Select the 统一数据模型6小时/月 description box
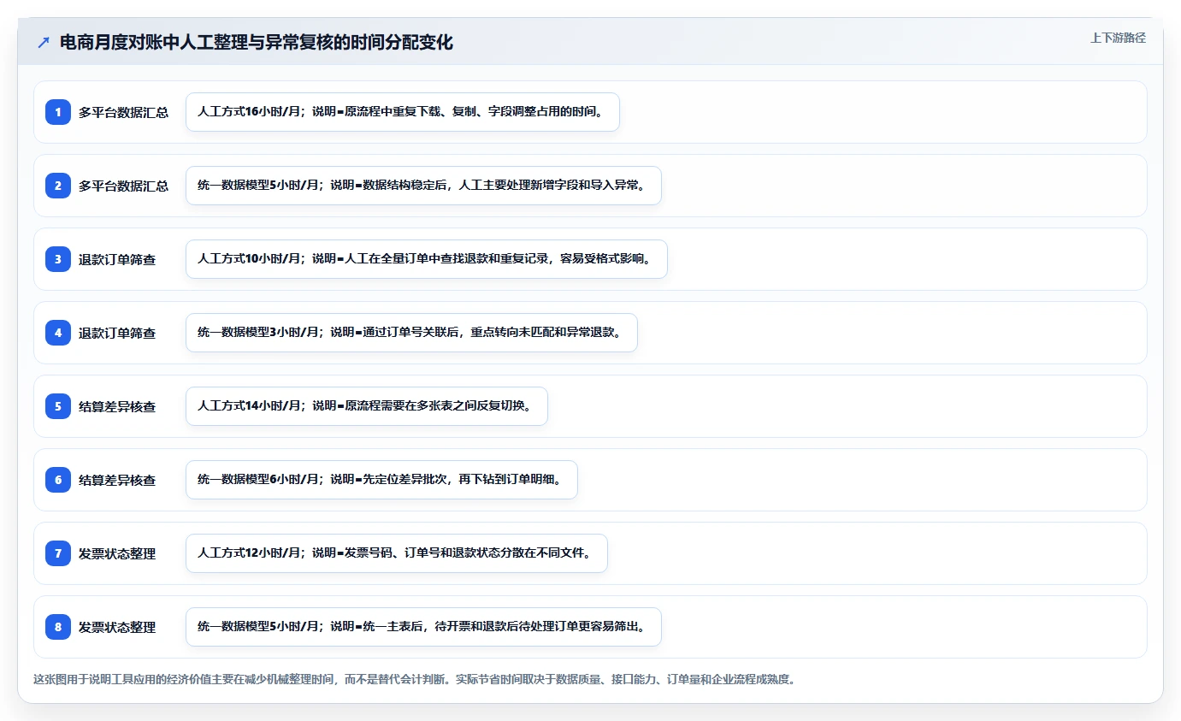Viewport: 1181px width, 721px height. [x=381, y=480]
